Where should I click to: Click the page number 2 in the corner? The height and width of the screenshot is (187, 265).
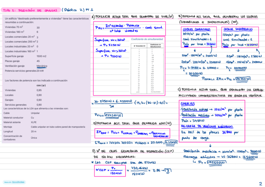point(260,183)
